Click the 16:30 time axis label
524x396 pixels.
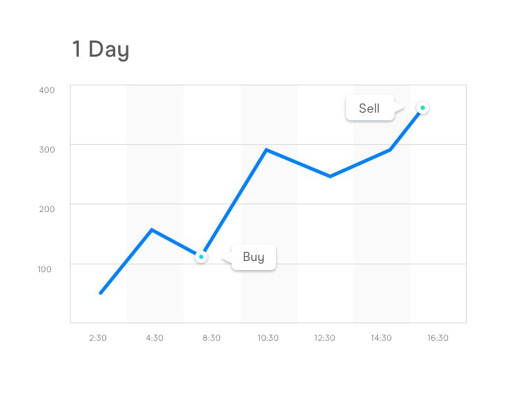click(438, 338)
